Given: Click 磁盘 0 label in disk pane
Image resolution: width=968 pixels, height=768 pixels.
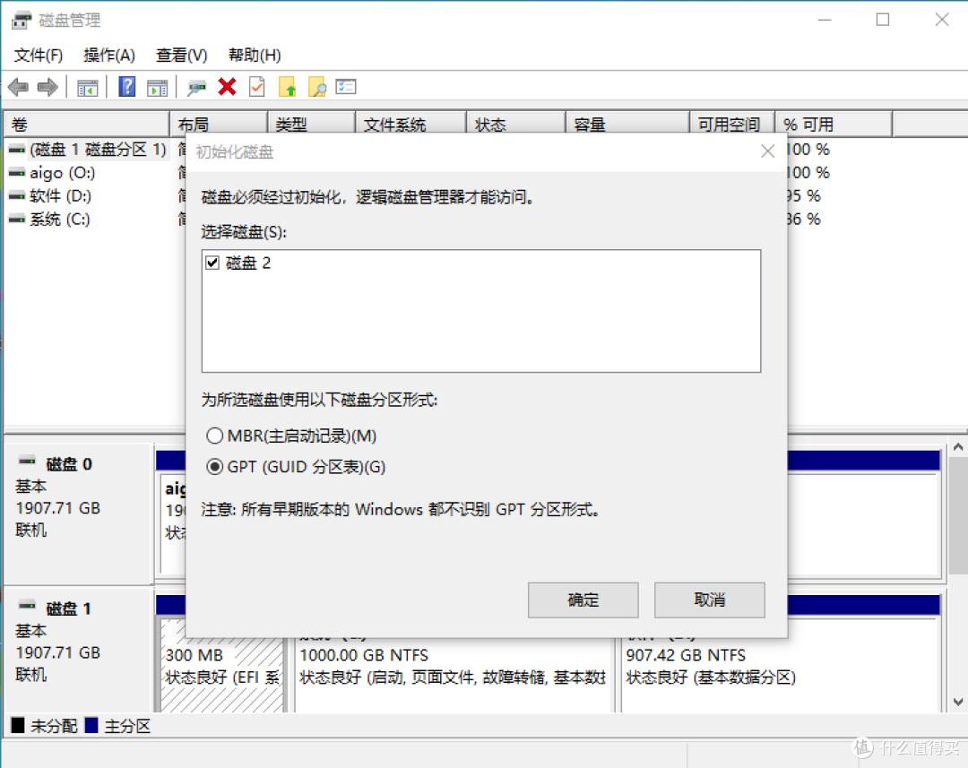Looking at the screenshot, I should coord(69,464).
